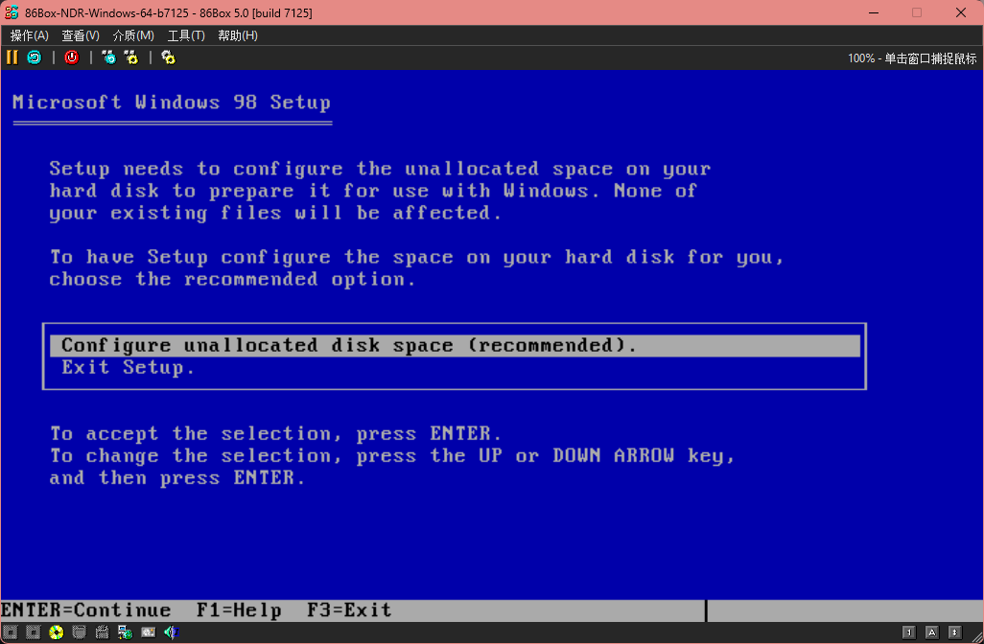Click the gray card status icon

tap(148, 632)
